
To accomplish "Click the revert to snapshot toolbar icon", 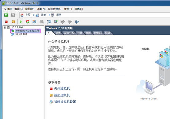I will coord(41,22).
